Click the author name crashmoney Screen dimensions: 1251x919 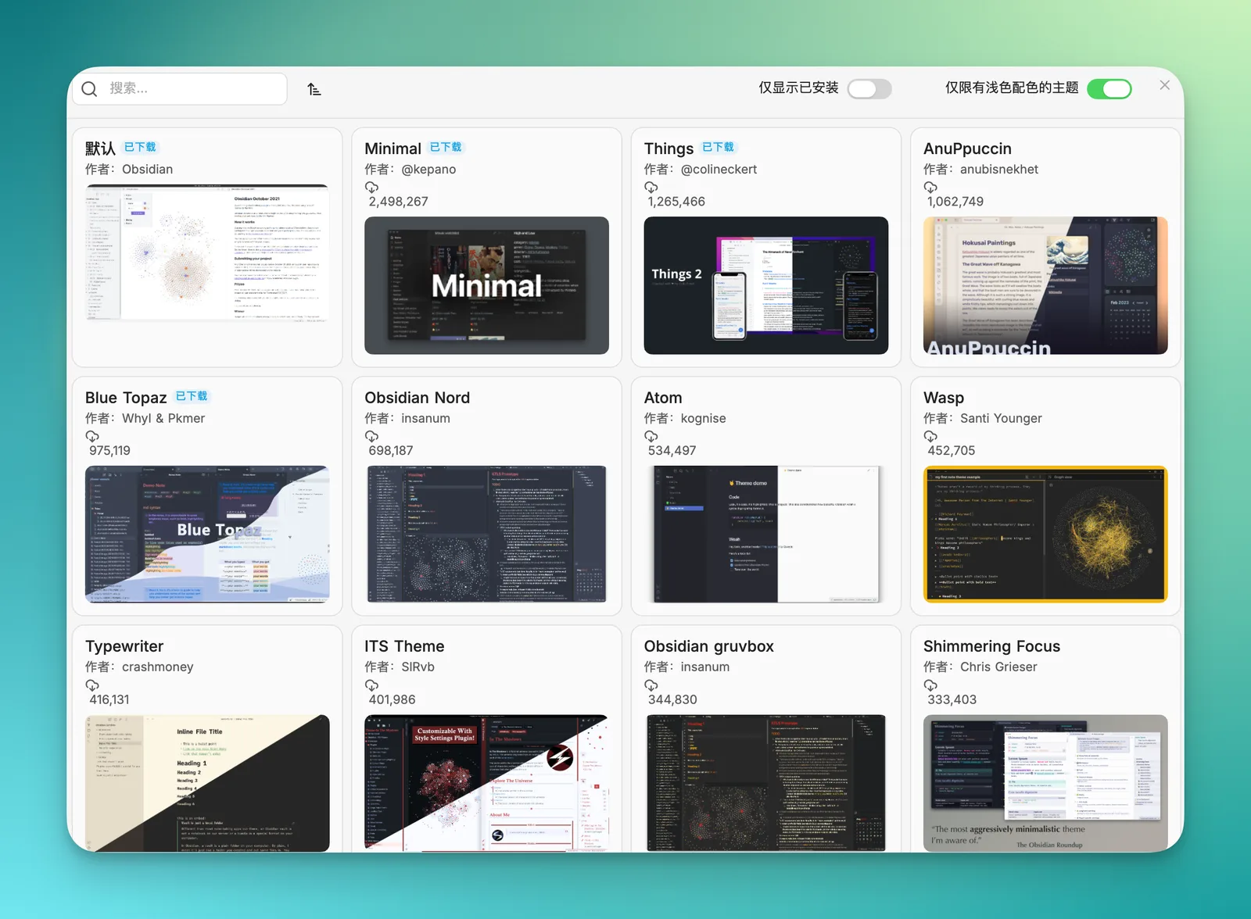[x=157, y=667]
